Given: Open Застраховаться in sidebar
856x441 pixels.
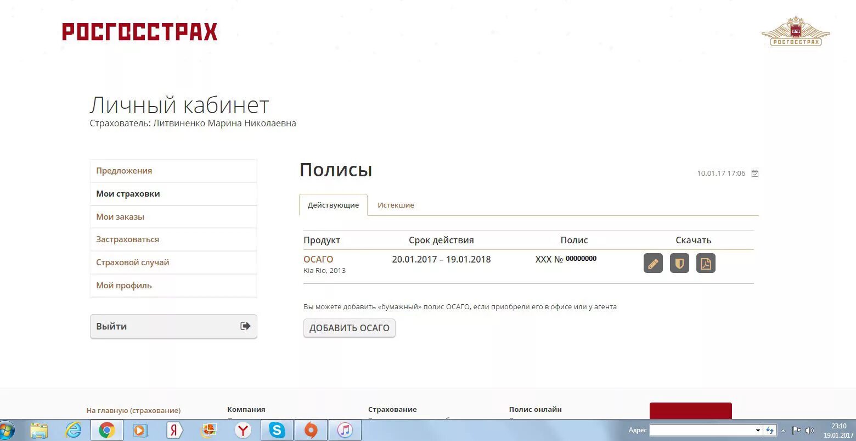Looking at the screenshot, I should (x=173, y=239).
